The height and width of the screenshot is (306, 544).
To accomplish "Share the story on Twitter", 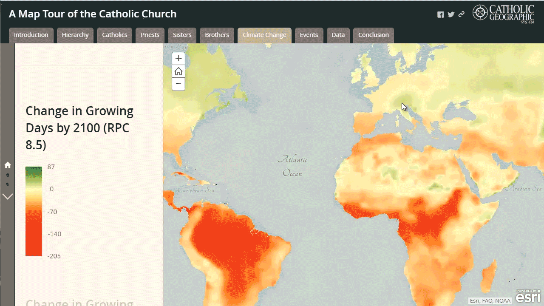I will pyautogui.click(x=451, y=14).
